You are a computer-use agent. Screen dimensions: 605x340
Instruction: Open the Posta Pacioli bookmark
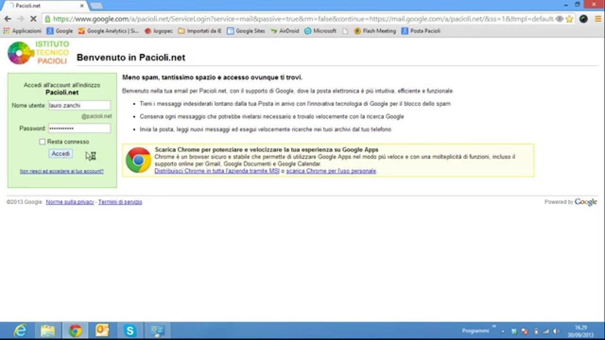[421, 31]
